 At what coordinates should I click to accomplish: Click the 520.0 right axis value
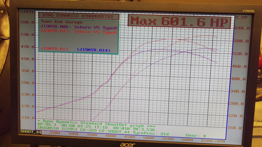(x=240, y=54)
